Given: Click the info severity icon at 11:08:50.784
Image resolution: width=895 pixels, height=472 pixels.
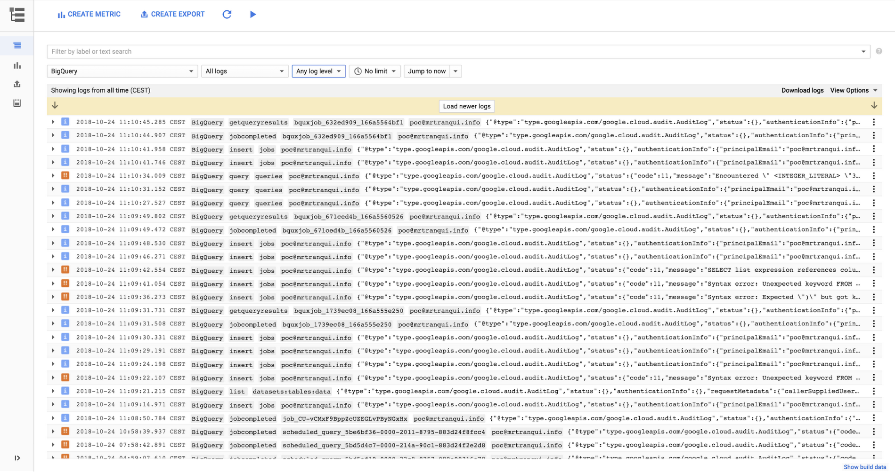Looking at the screenshot, I should click(x=65, y=418).
